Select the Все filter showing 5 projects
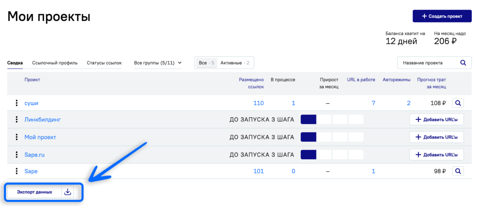 pos(206,63)
